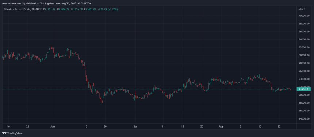Click the change value +271.24 (+1.28%)

point(108,9)
